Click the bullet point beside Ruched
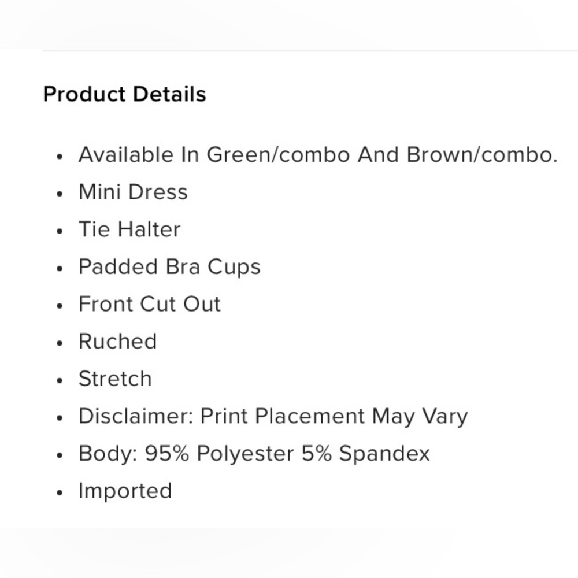This screenshot has width=578, height=578. click(59, 343)
